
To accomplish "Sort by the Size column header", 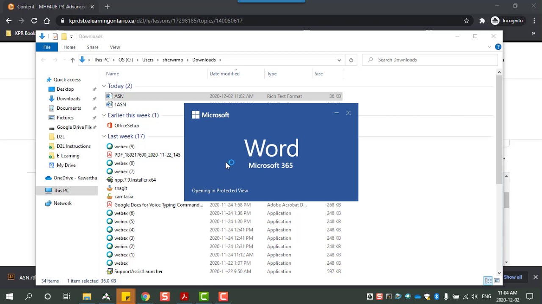I will [318, 73].
